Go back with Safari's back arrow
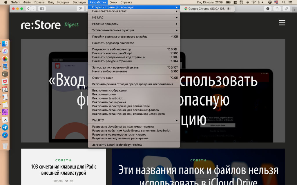The image size is (297, 185). [x=28, y=8]
